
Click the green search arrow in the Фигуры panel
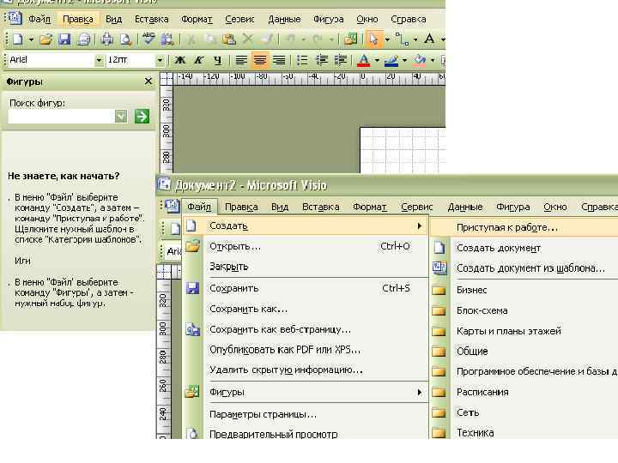click(142, 116)
